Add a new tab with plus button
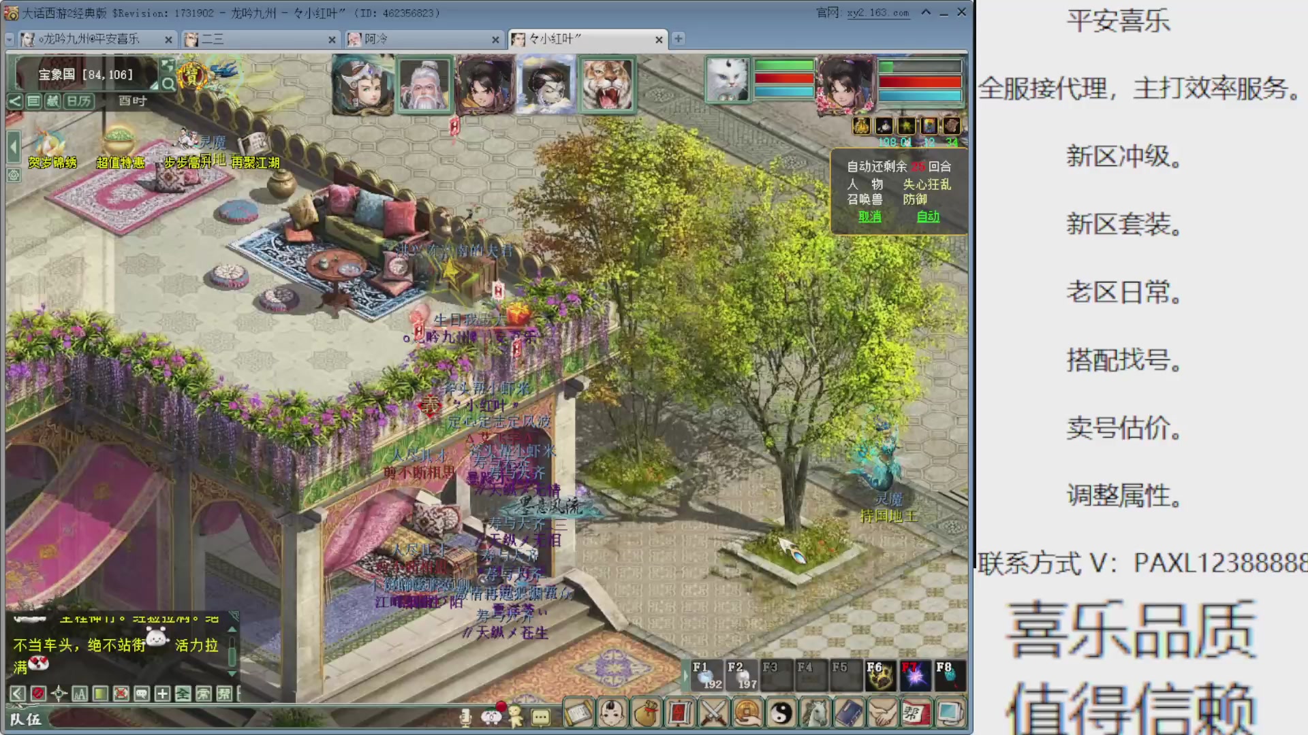 679,39
